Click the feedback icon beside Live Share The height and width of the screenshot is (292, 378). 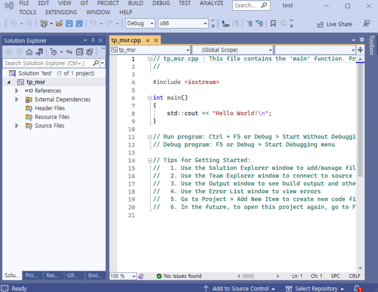[x=366, y=24]
